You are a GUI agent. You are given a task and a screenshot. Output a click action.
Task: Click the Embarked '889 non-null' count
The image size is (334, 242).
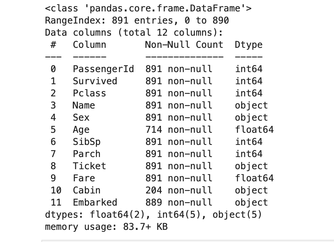coord(178,202)
